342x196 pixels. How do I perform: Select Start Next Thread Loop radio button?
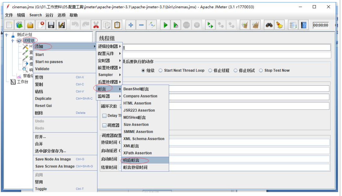coord(161,71)
